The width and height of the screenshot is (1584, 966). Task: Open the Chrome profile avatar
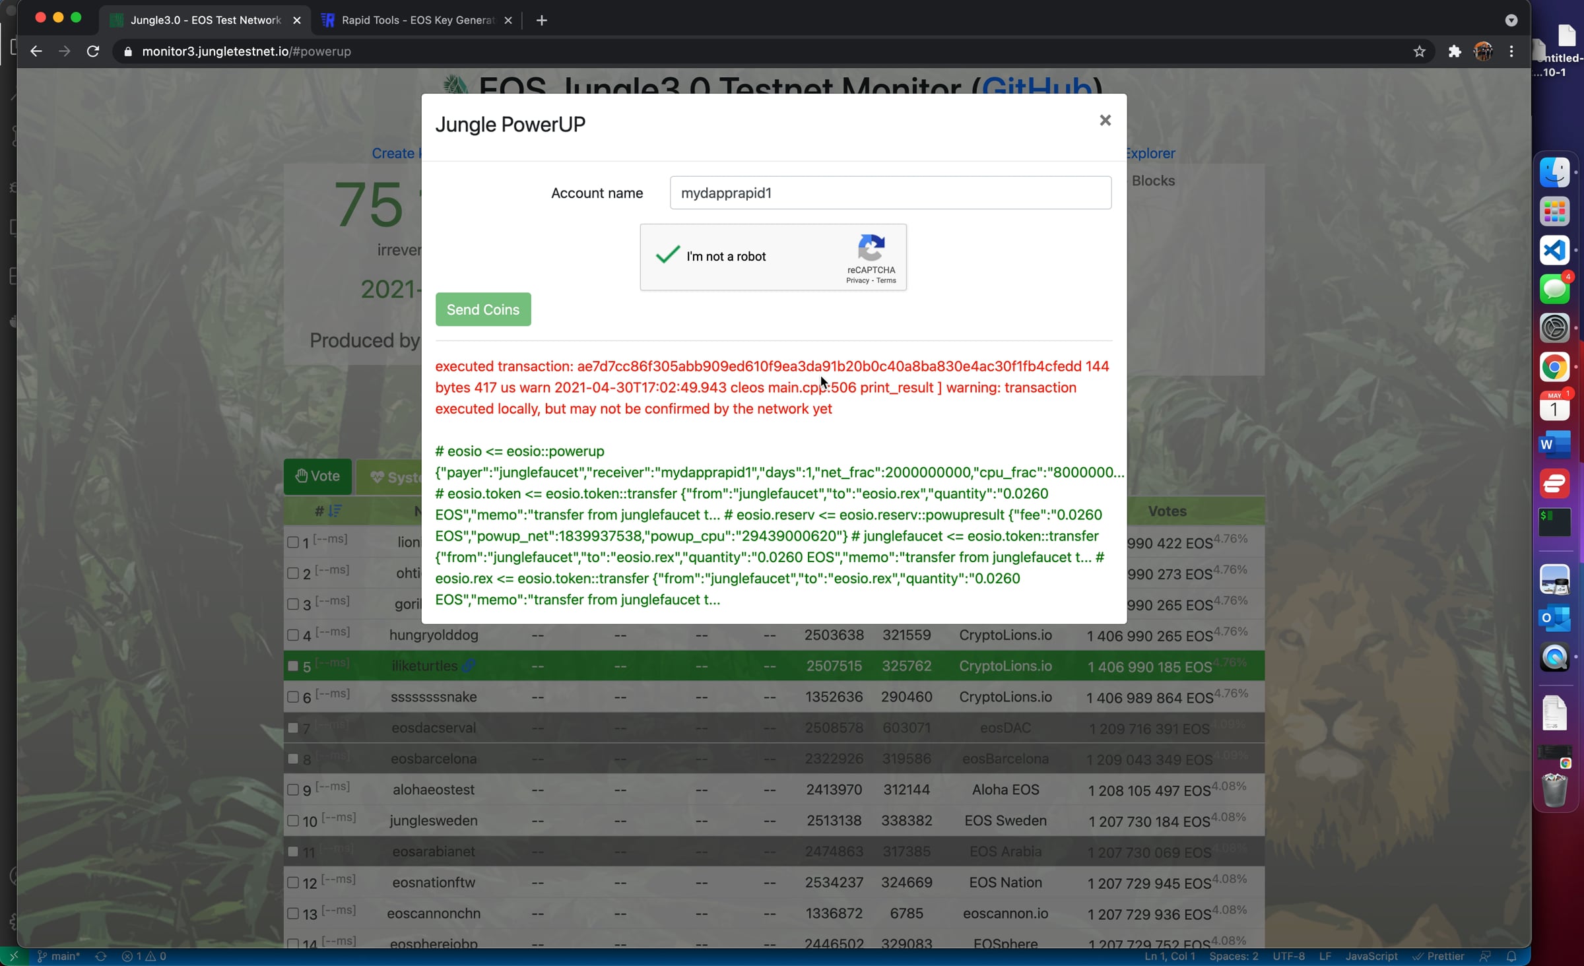1483,51
